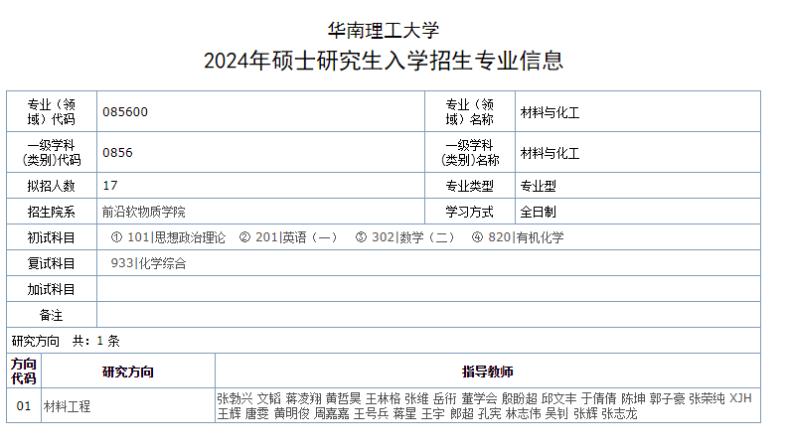Click advisor name 张勃兴
Viewport: 786px width, 448px height.
[235, 398]
